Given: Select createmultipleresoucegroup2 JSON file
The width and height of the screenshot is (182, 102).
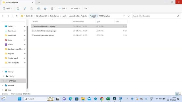Looking at the screenshot, I should 79,31.
